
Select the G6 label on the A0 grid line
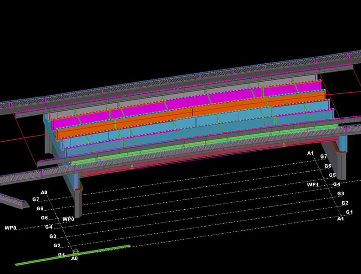(40, 208)
